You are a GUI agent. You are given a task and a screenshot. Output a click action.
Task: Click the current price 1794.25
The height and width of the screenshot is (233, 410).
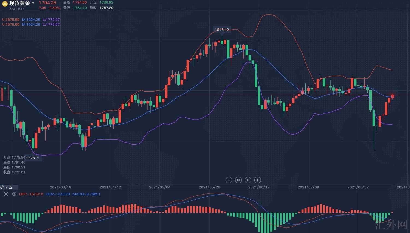(x=48, y=3)
